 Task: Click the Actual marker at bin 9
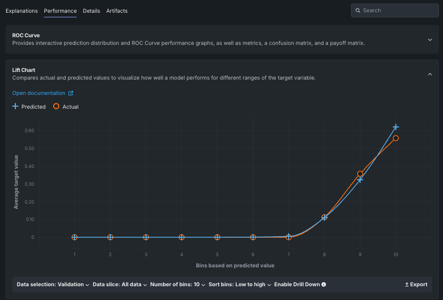pos(360,174)
